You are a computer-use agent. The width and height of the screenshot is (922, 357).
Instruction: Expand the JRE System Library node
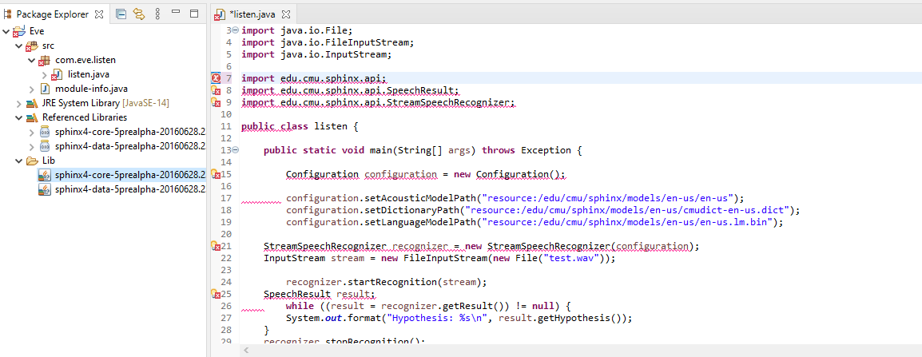(19, 104)
